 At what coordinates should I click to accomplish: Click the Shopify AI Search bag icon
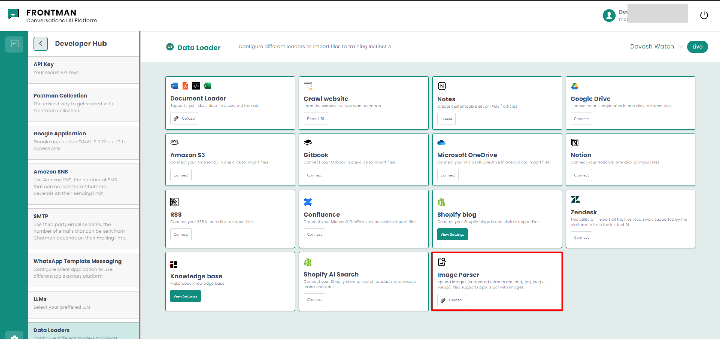(x=308, y=262)
